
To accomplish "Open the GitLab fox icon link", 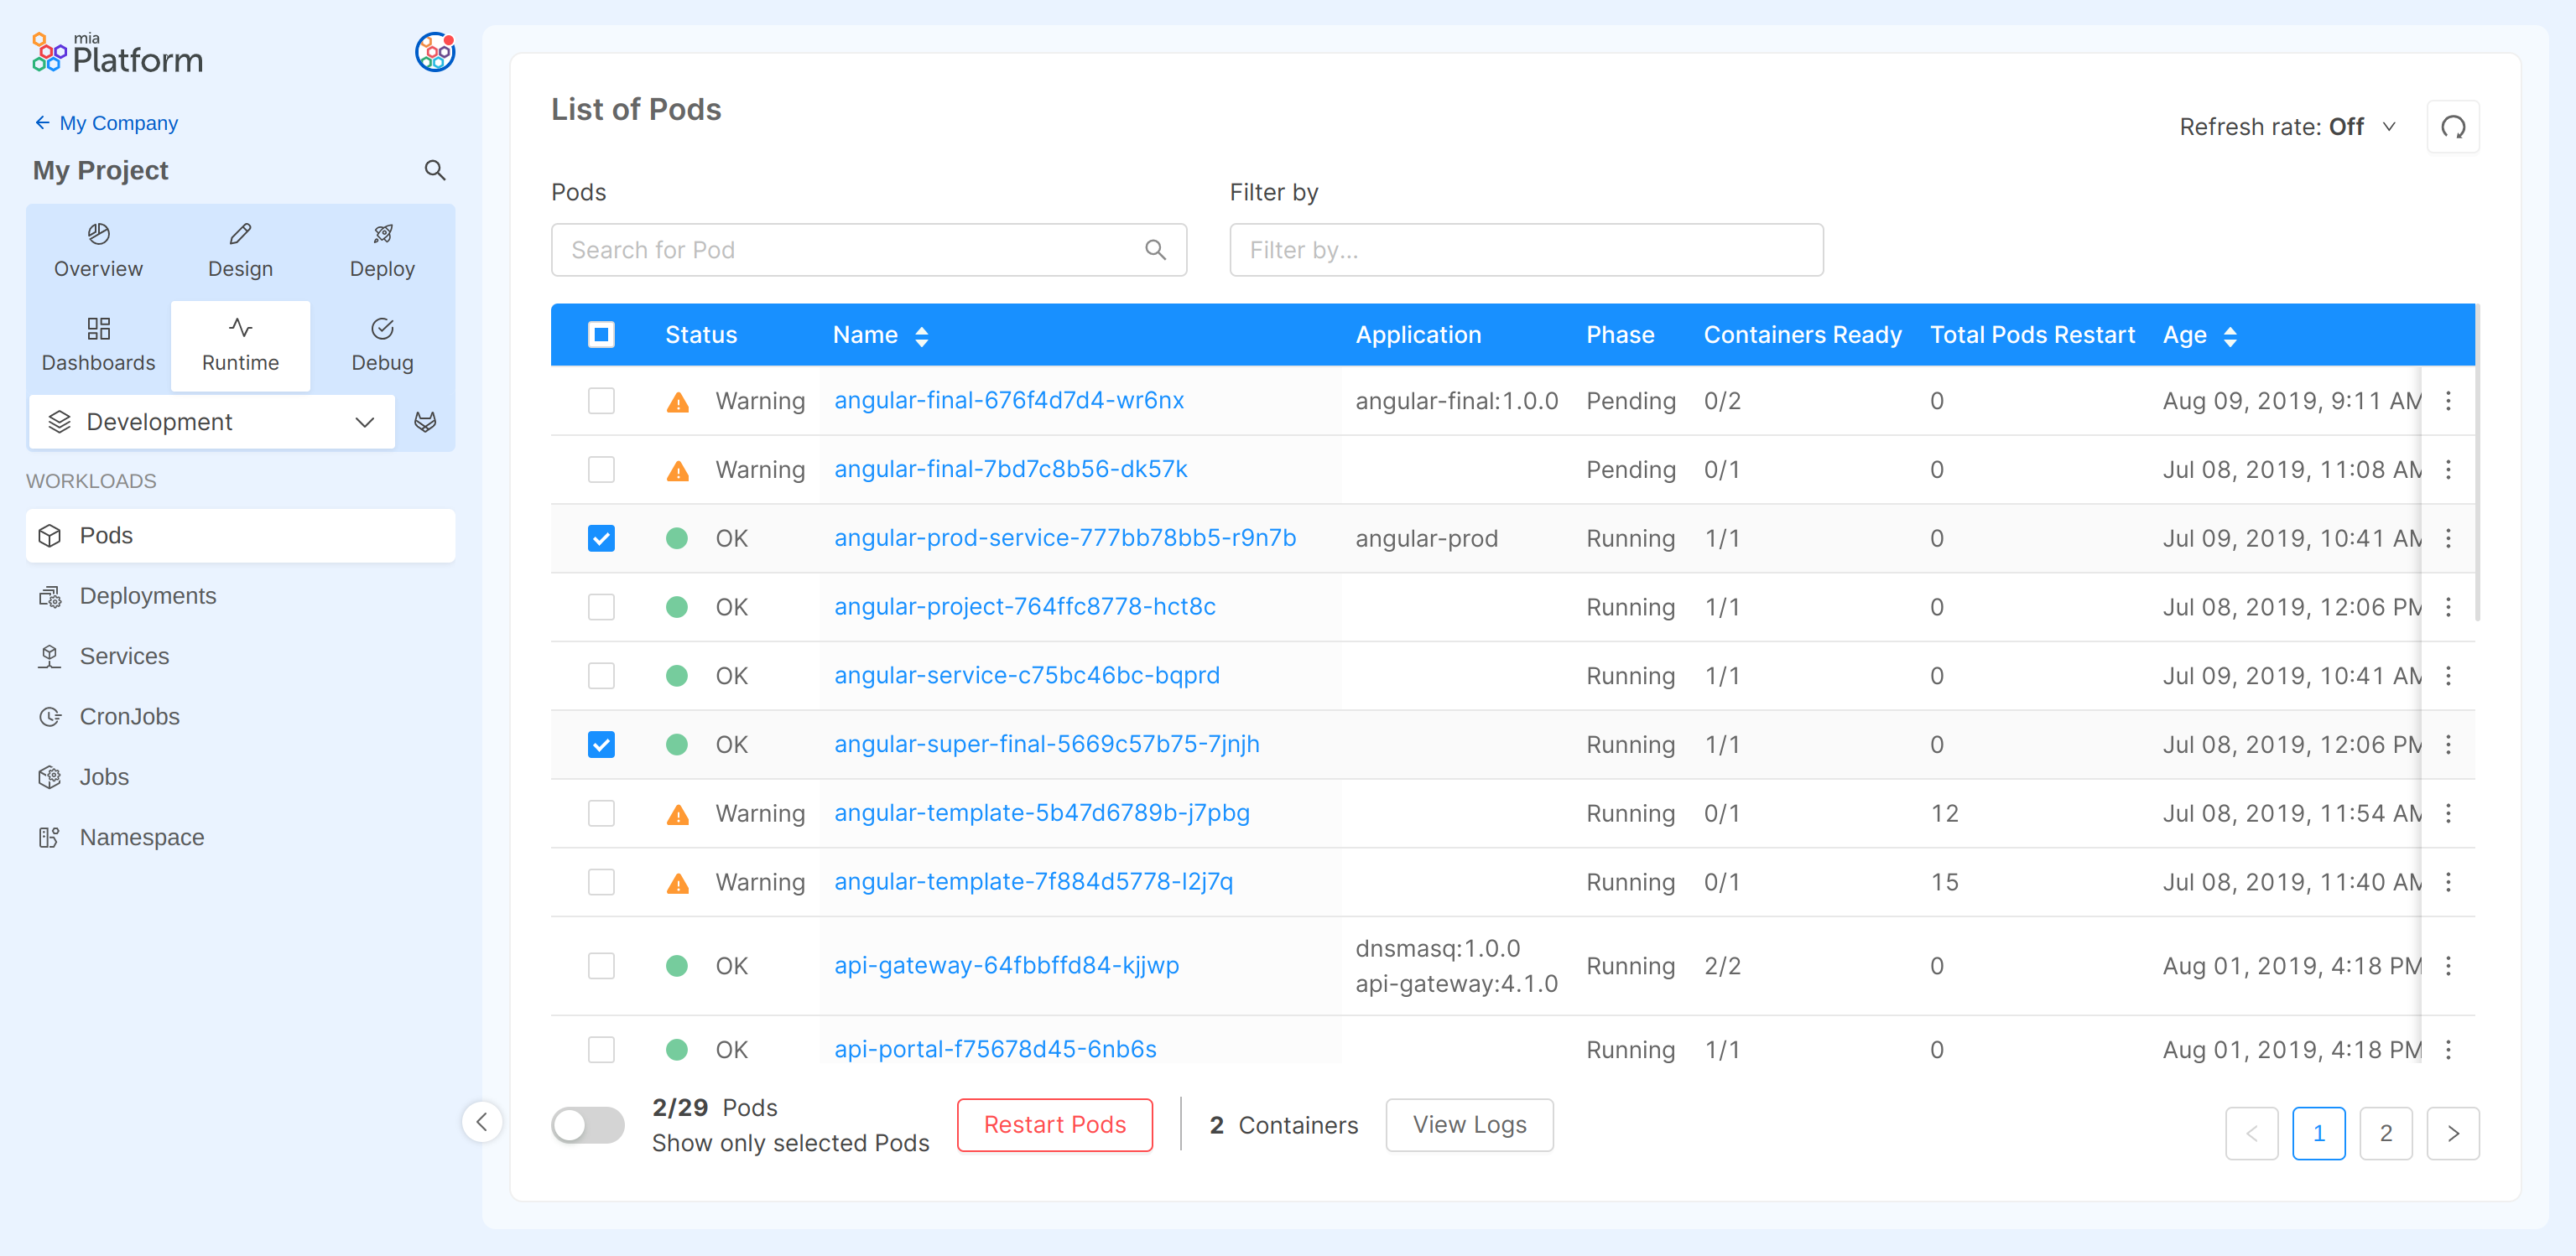I will pos(425,422).
